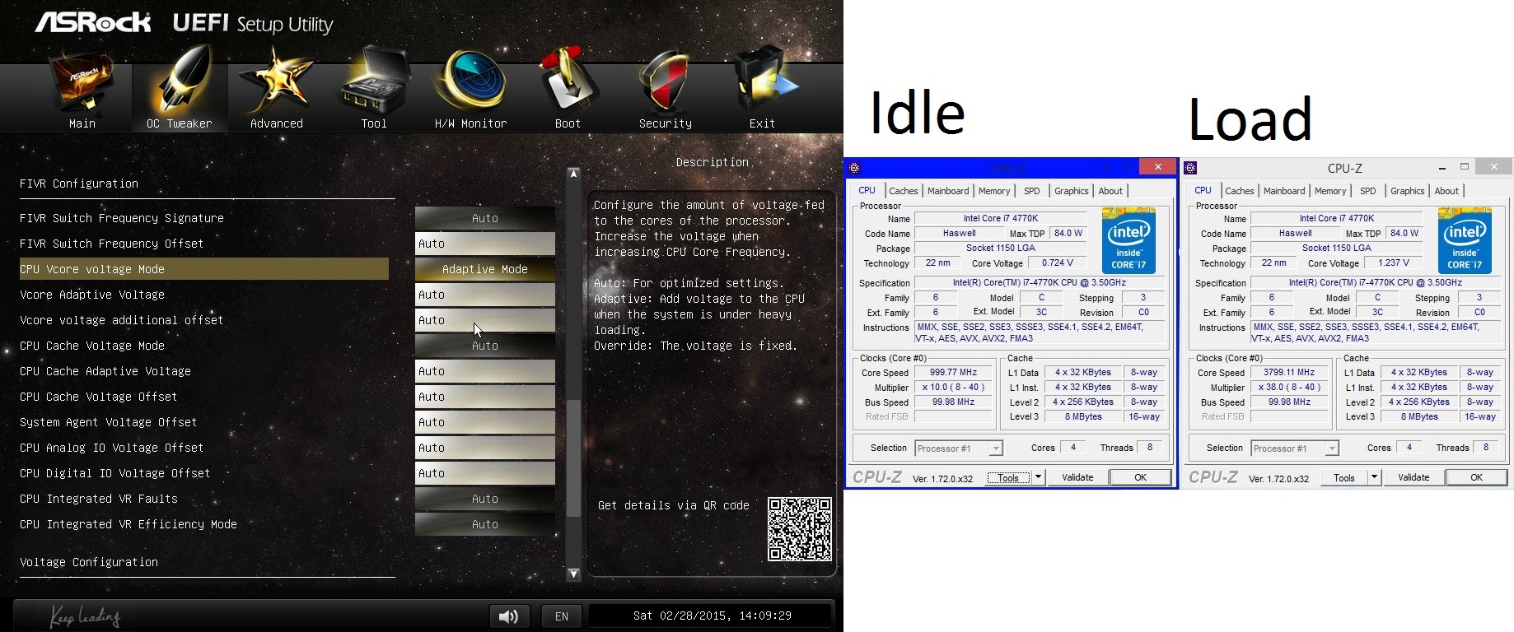Click Core Voltage 0.724 V value

(x=1058, y=263)
